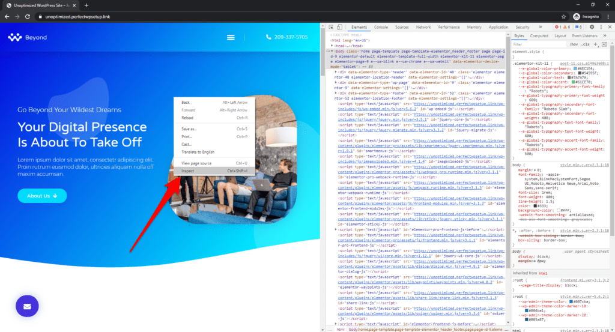Click the blue issues count badge
This screenshot has width=615, height=332.
tap(578, 27)
